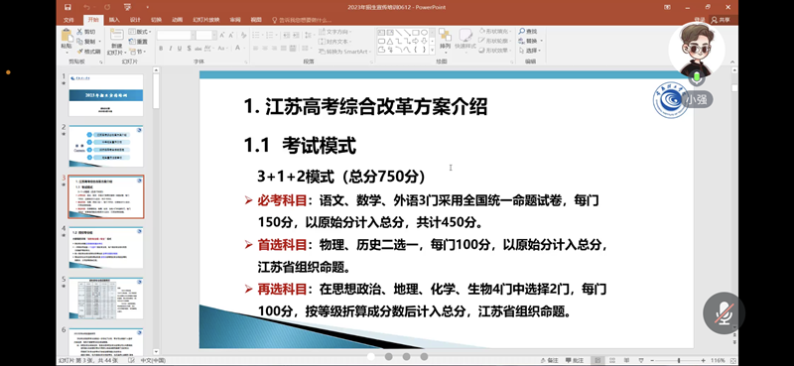Viewport: 794px width, 366px height.
Task: Choose font color button A
Action: tap(238, 49)
